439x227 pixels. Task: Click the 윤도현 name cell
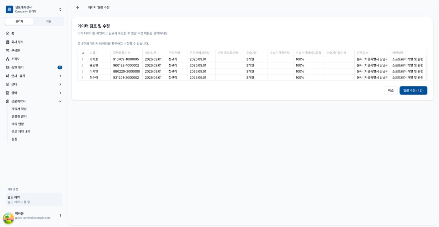(x=99, y=65)
